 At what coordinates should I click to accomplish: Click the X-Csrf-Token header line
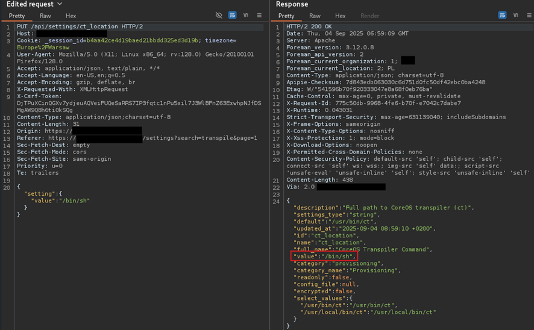click(39, 96)
